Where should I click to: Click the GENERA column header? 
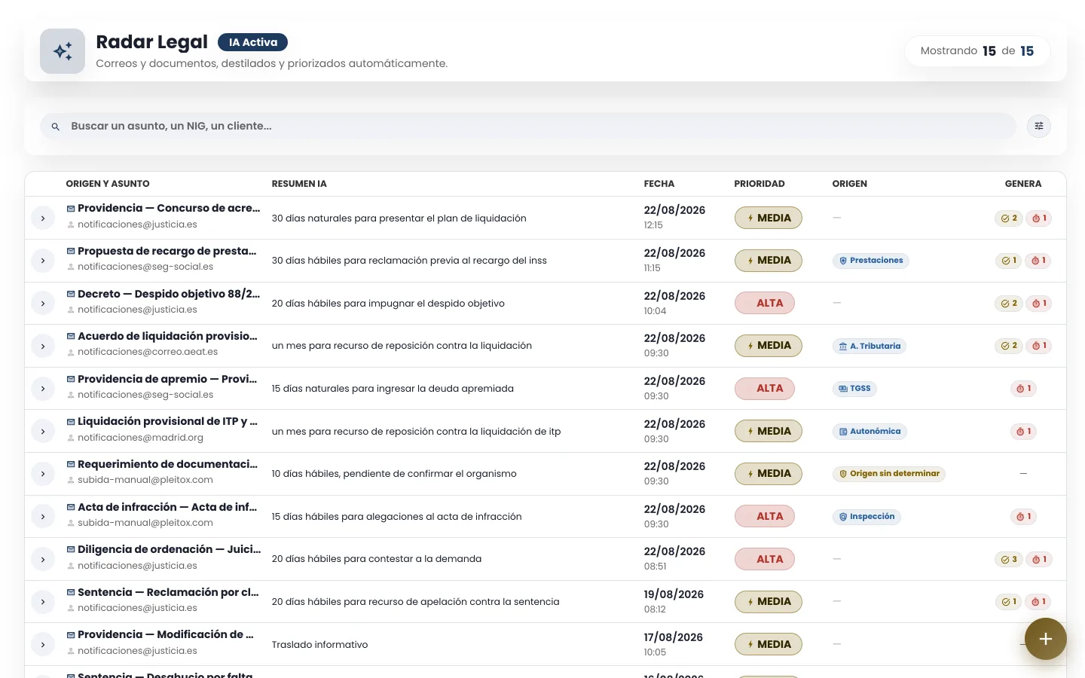(x=1023, y=184)
